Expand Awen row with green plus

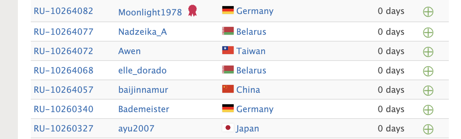click(428, 52)
